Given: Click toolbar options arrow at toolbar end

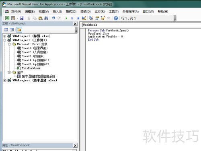Looking at the screenshot, I should pyautogui.click(x=175, y=19).
